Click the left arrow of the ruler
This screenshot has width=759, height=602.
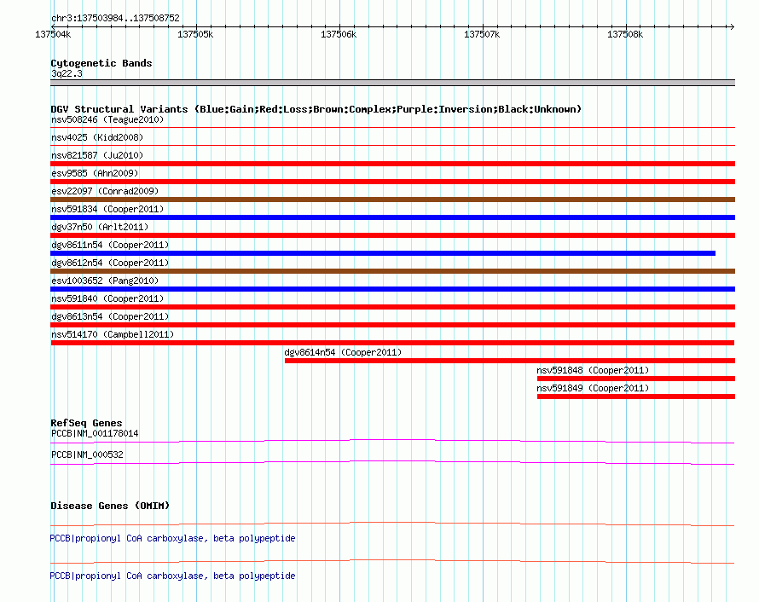tap(53, 26)
